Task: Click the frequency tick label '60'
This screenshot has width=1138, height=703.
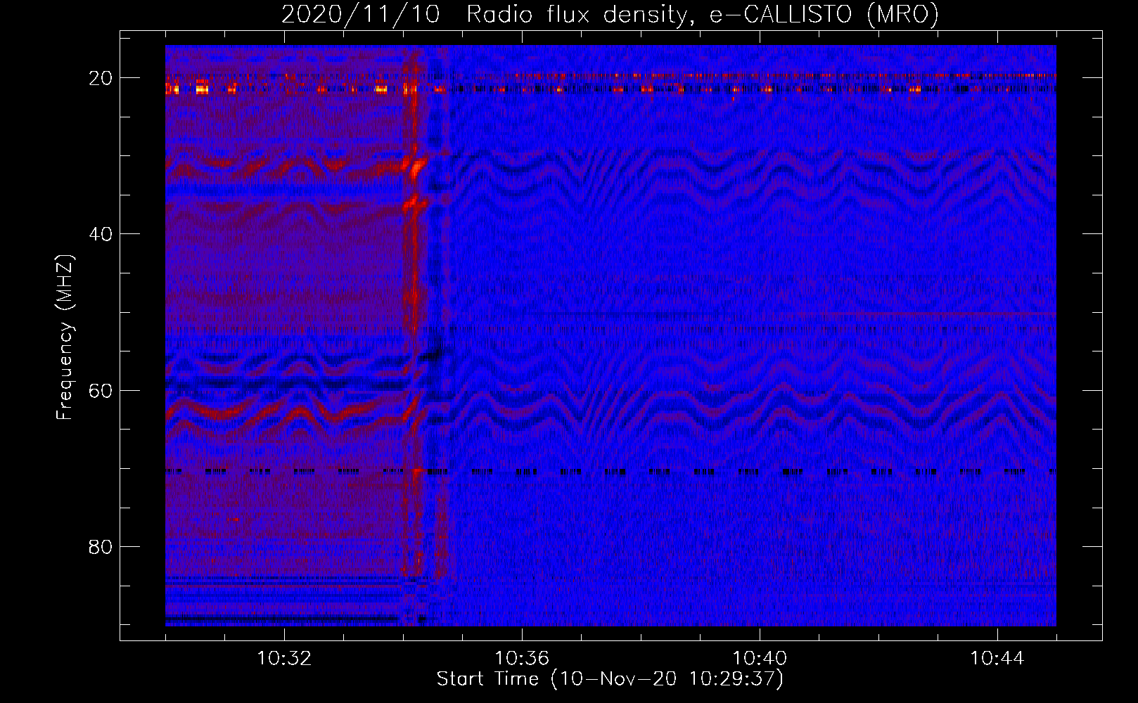Action: click(x=101, y=390)
